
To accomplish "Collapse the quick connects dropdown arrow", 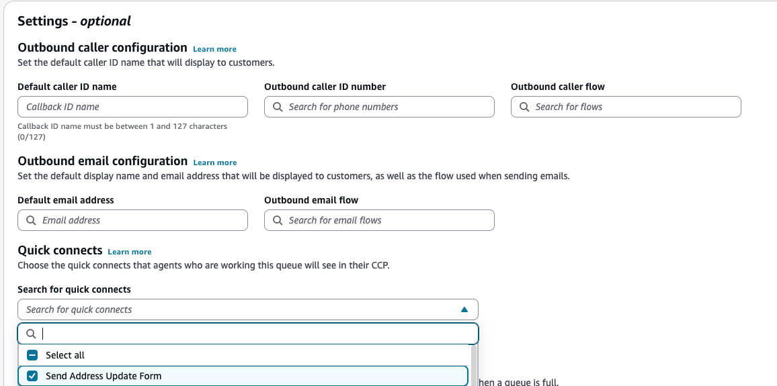I will click(464, 309).
